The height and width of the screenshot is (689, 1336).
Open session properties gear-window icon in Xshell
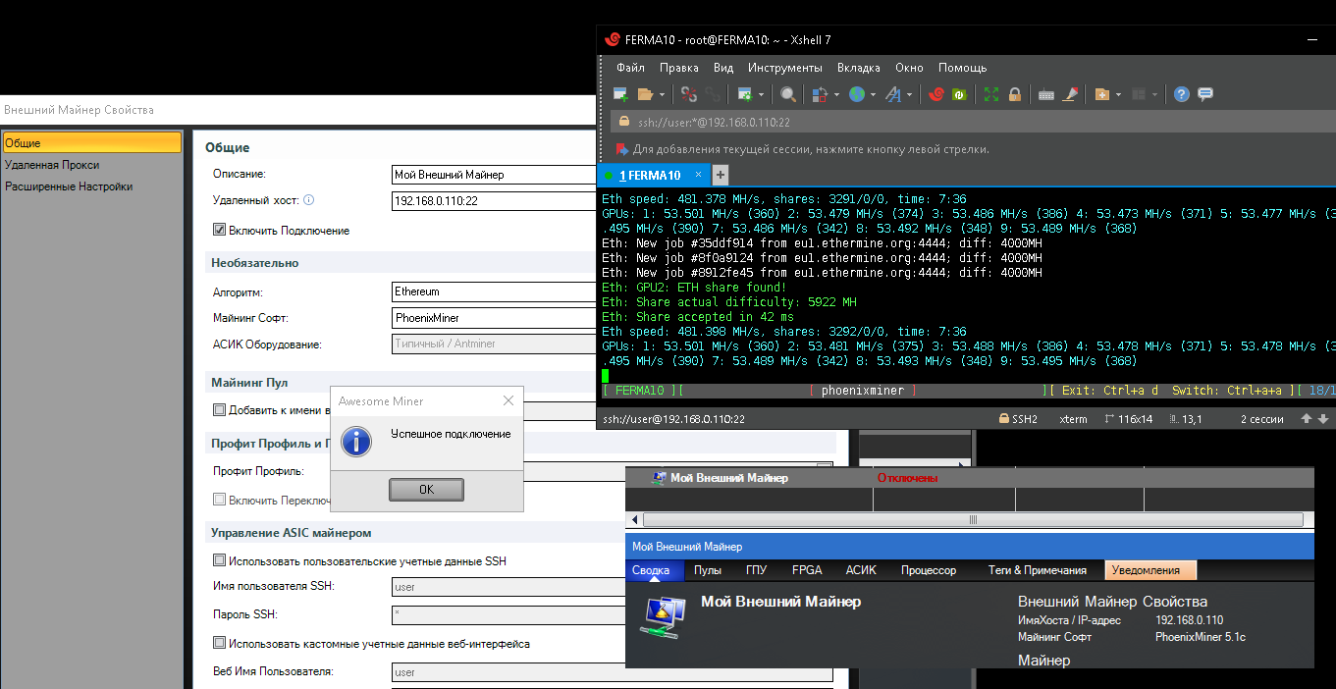pos(745,94)
